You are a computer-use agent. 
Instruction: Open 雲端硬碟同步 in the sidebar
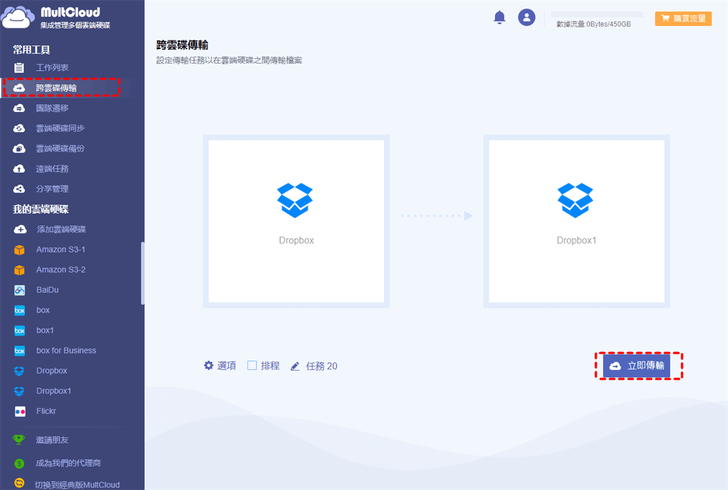[60, 128]
